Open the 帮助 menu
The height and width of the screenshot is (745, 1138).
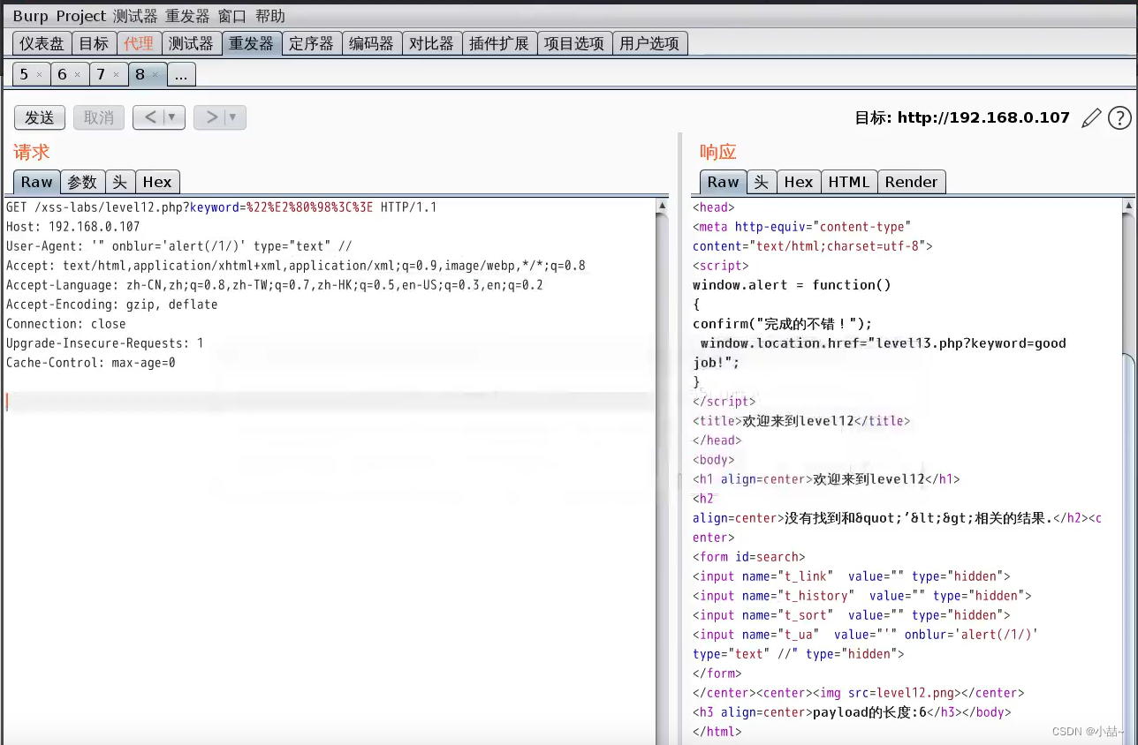pos(270,16)
